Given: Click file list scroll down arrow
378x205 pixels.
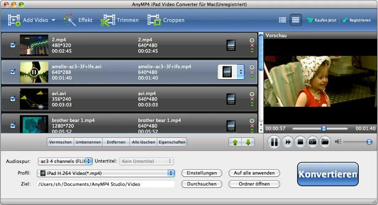Looking at the screenshot, I should 261,130.
